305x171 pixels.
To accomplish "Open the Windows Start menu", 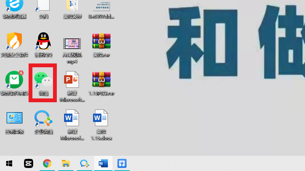I will (9, 163).
